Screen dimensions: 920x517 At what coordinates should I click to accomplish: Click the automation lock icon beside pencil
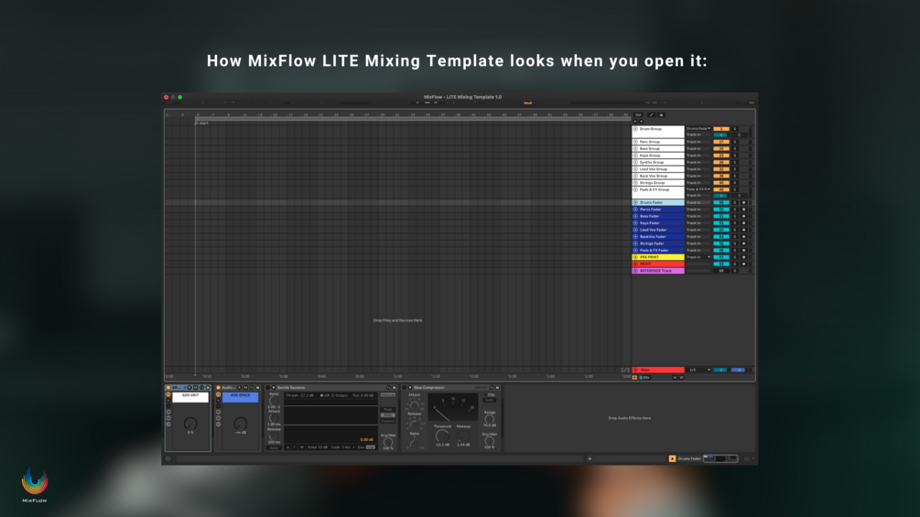[661, 115]
